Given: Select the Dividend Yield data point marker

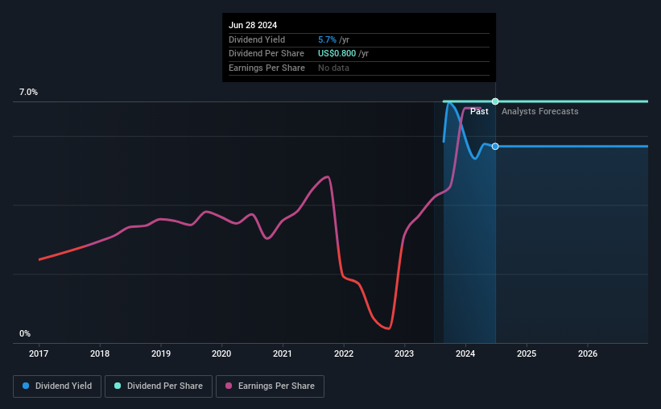Looking at the screenshot, I should [495, 147].
